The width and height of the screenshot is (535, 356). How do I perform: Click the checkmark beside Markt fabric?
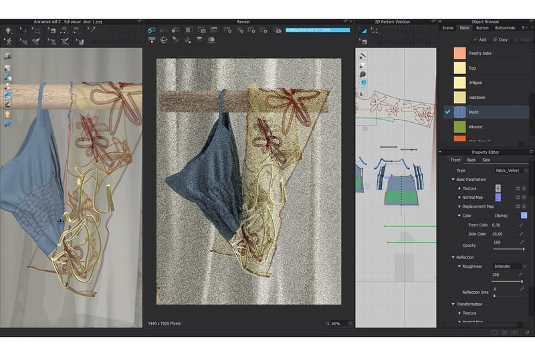447,112
